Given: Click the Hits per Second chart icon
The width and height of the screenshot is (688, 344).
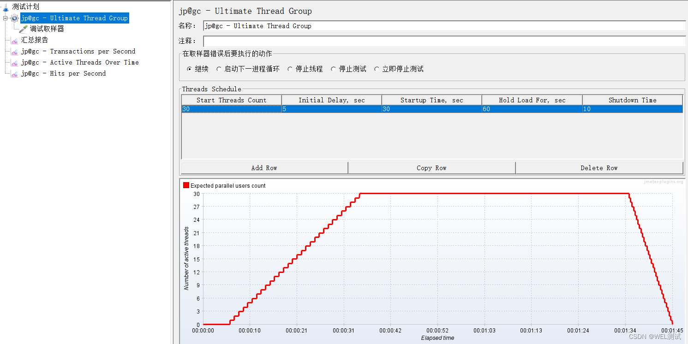Looking at the screenshot, I should (x=14, y=73).
